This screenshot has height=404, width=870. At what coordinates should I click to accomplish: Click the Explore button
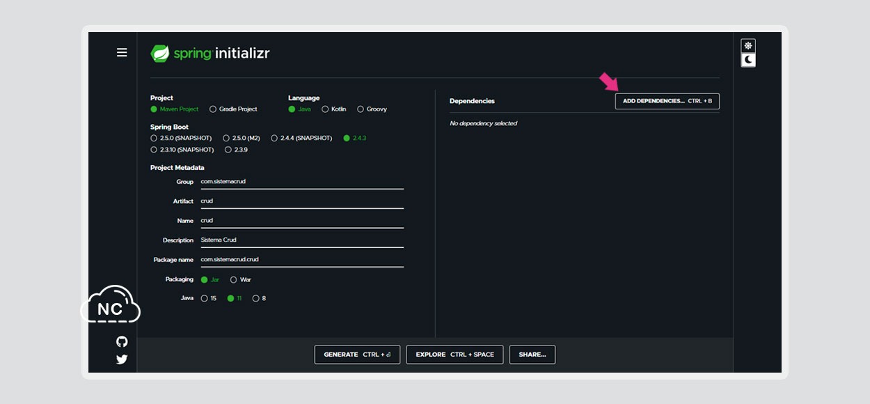[x=454, y=355]
